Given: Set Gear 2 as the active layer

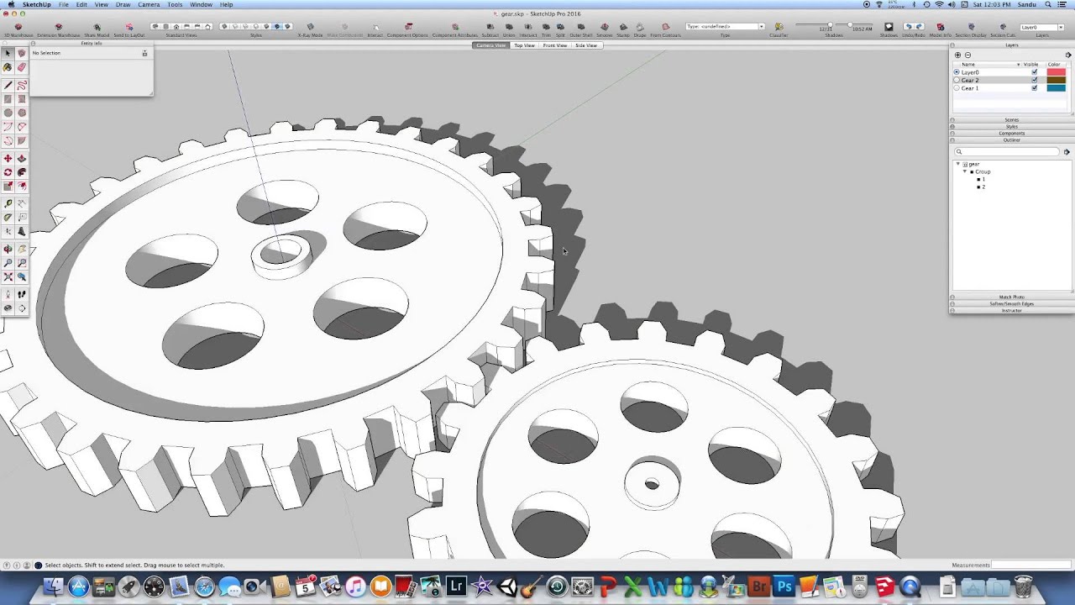Looking at the screenshot, I should [x=957, y=80].
